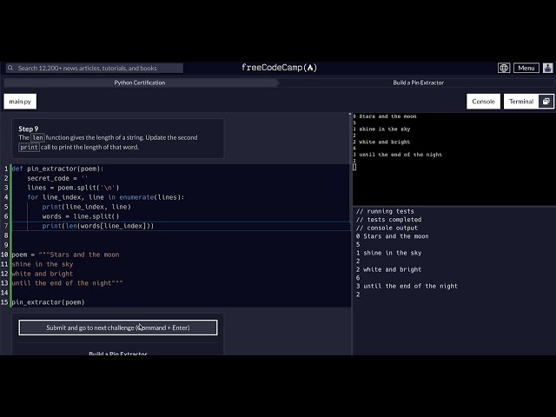Click '// tests completed' in console
The height and width of the screenshot is (417, 556).
click(x=389, y=220)
